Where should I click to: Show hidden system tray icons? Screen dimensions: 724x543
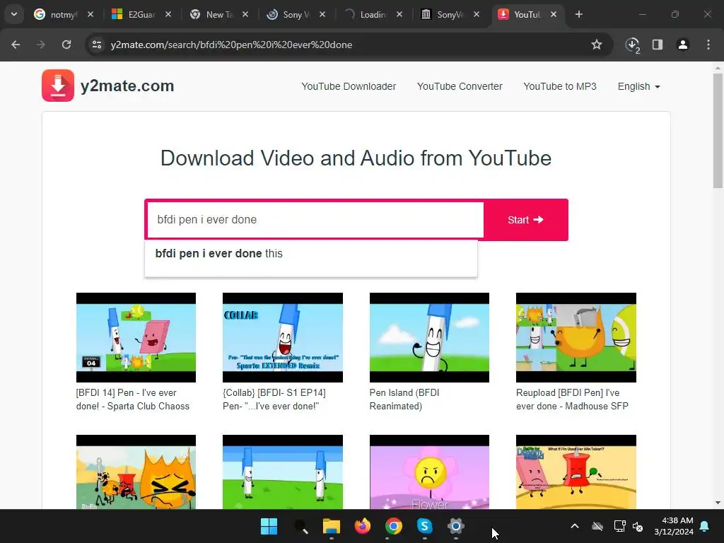pos(575,526)
